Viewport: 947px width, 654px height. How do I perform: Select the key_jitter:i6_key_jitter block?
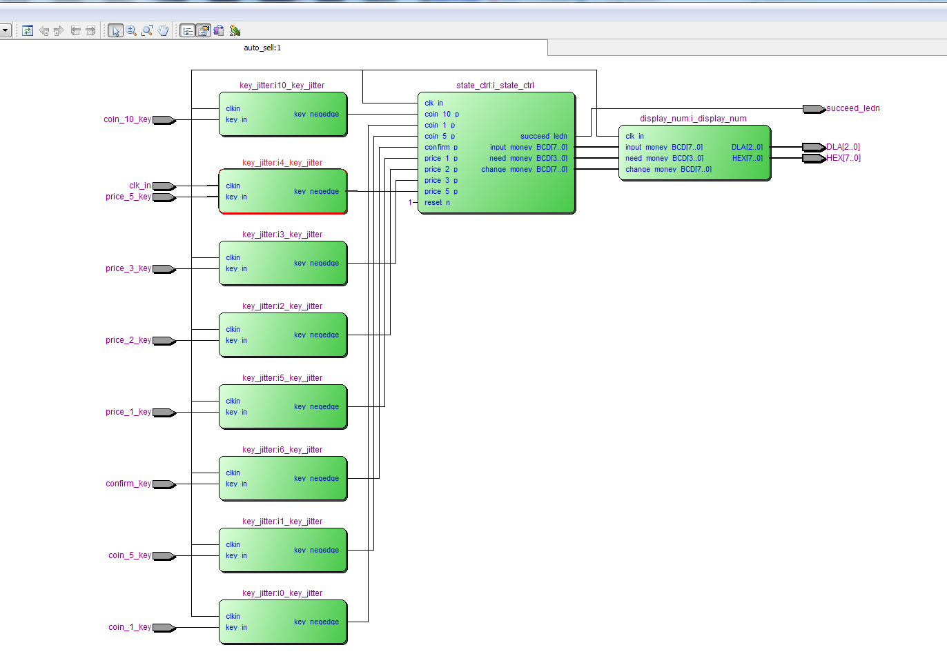click(x=283, y=479)
